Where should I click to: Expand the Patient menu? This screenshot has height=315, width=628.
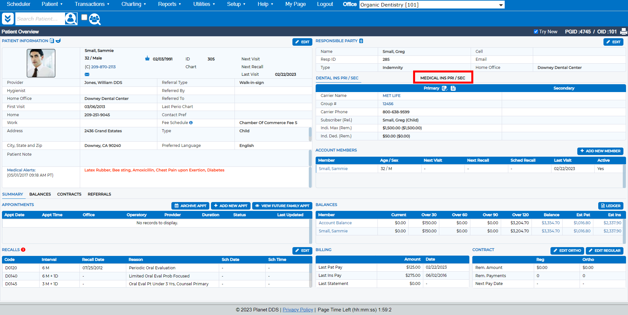(52, 4)
